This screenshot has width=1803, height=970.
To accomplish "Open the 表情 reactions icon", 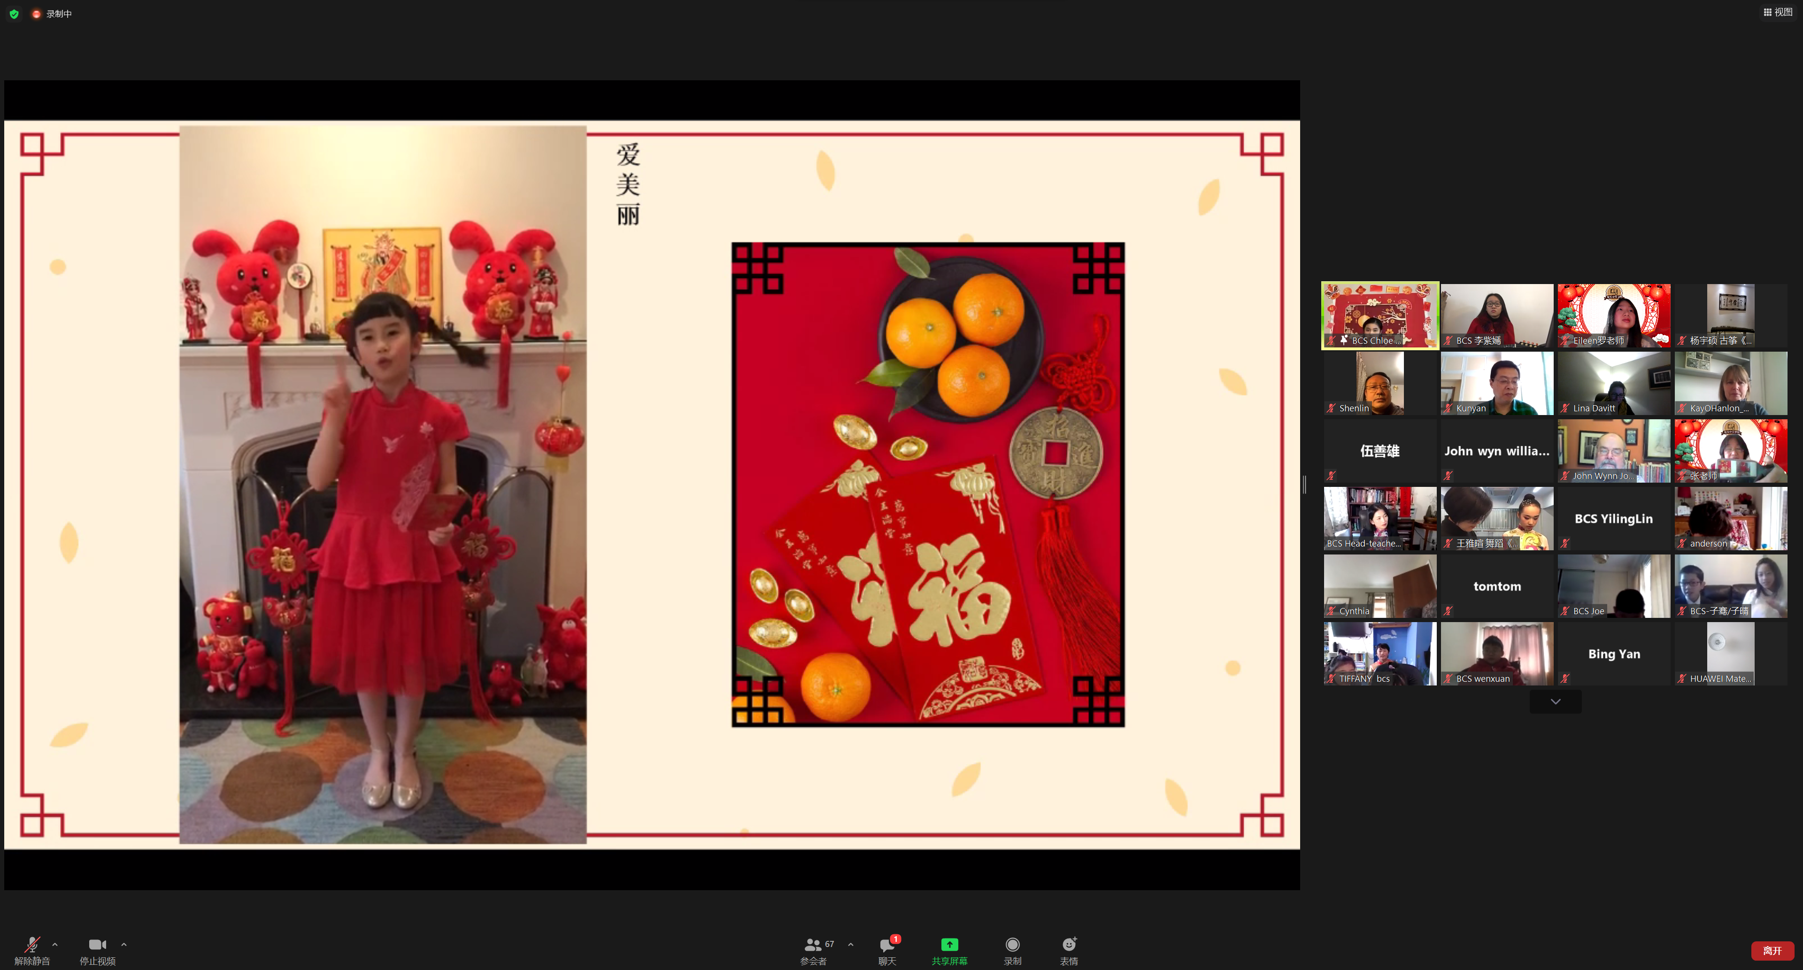I will pyautogui.click(x=1069, y=945).
